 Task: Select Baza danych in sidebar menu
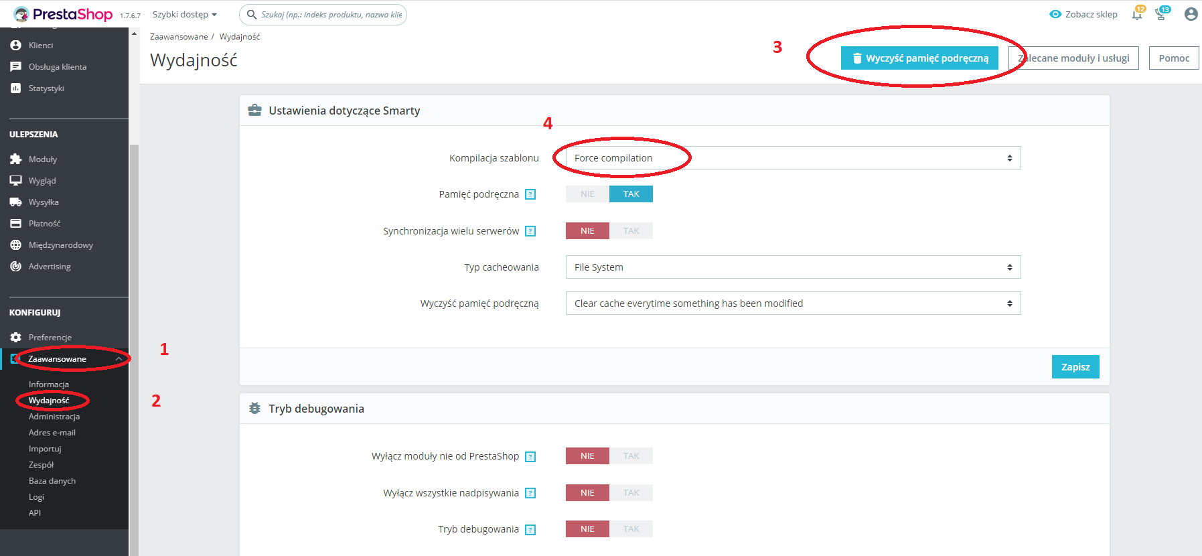pyautogui.click(x=52, y=481)
